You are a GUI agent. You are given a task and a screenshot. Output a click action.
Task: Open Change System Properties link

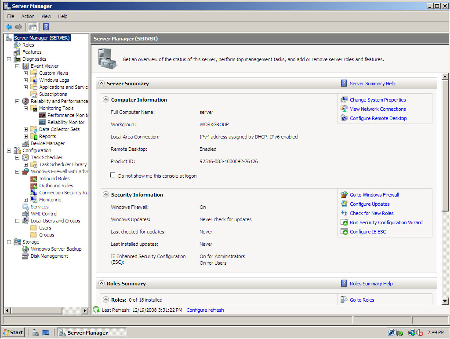[x=377, y=100]
